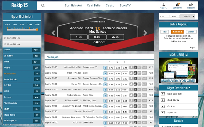This screenshot has width=204, height=127.
Task: Open Casino in top menu
Action: pyautogui.click(x=110, y=5)
